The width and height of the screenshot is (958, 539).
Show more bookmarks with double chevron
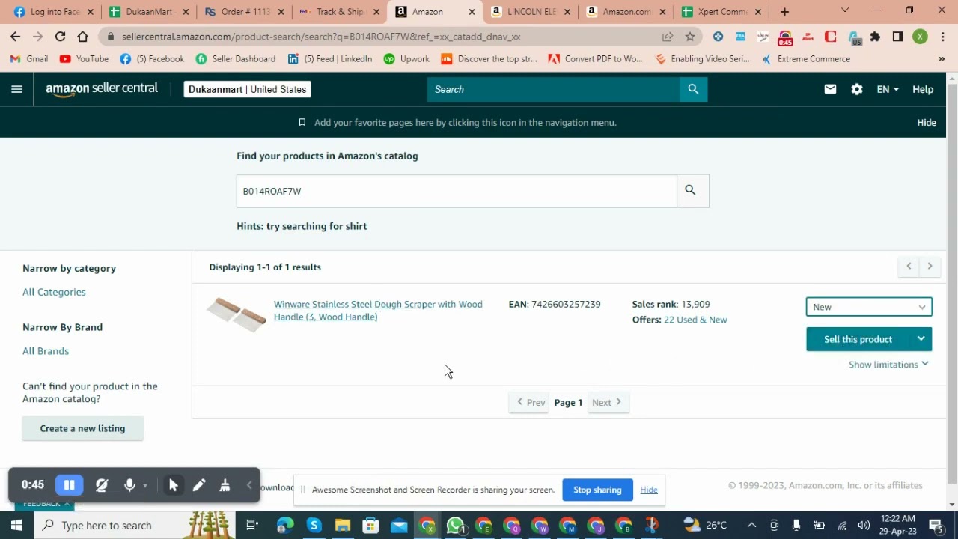[x=942, y=59]
